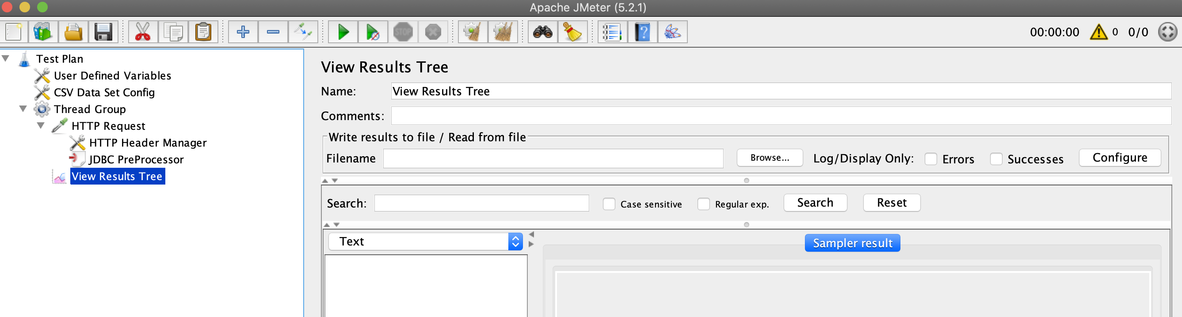Collapse the Test Plan tree node
Screen dimensions: 1182x317
pos(6,58)
